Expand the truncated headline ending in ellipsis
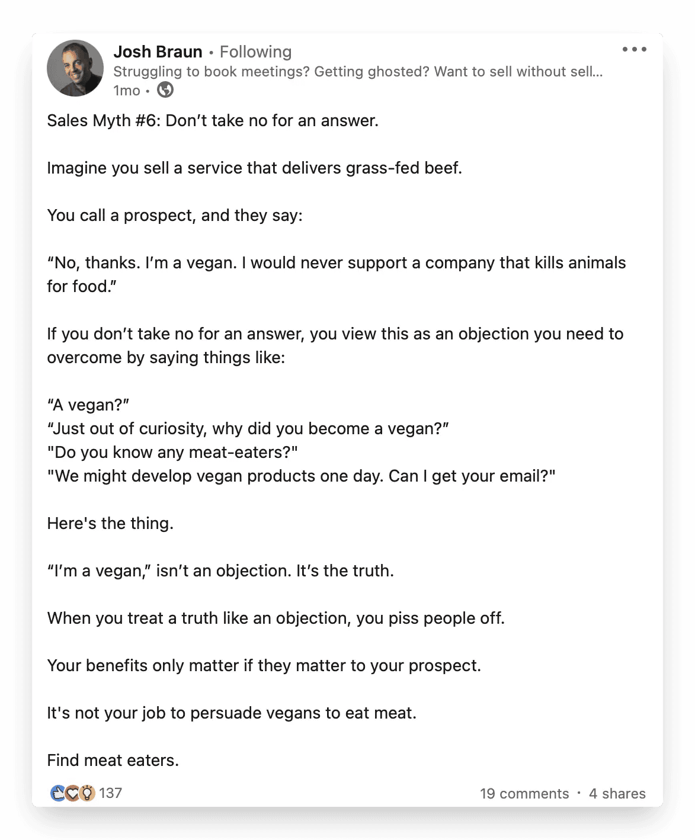 point(358,72)
